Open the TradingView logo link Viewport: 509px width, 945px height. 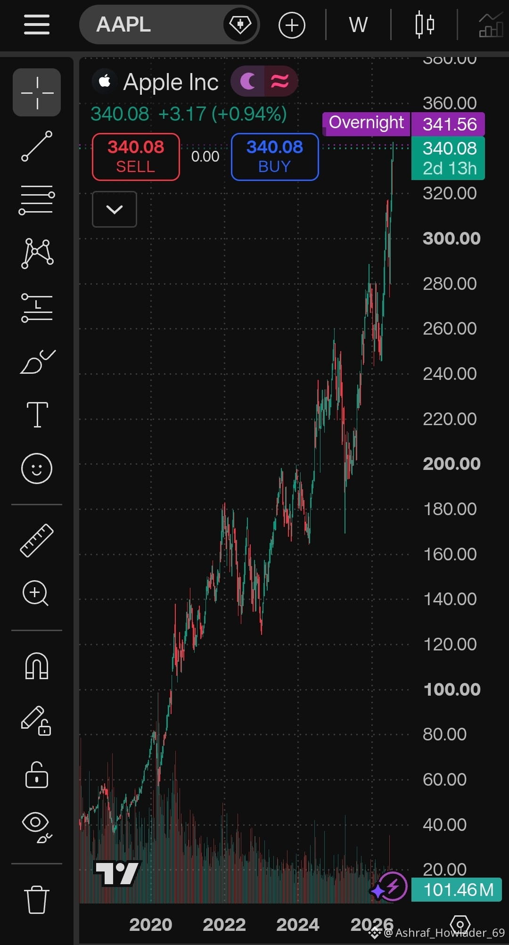click(x=117, y=873)
